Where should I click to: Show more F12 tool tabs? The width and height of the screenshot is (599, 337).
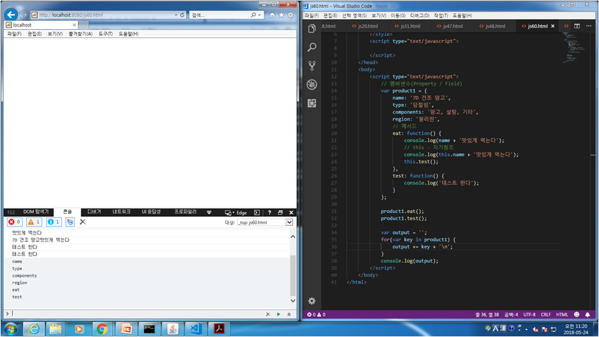coord(209,212)
